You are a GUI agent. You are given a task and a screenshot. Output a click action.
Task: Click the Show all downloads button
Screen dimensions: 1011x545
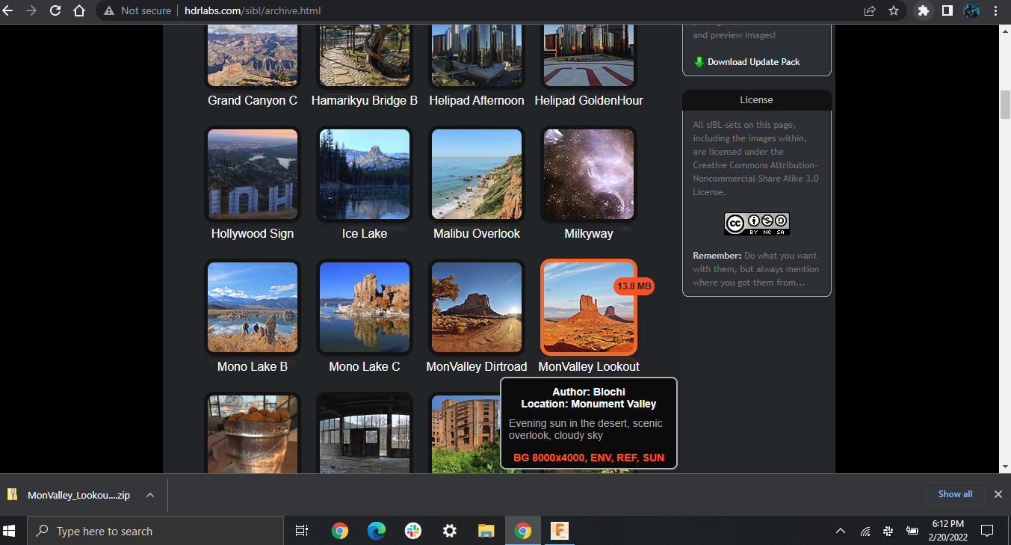[x=955, y=494]
